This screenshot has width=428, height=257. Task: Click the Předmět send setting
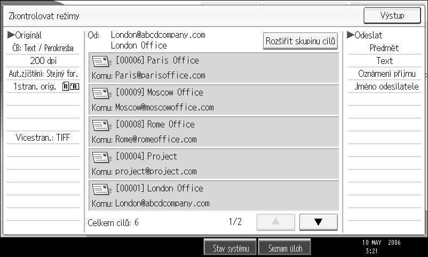pos(384,48)
